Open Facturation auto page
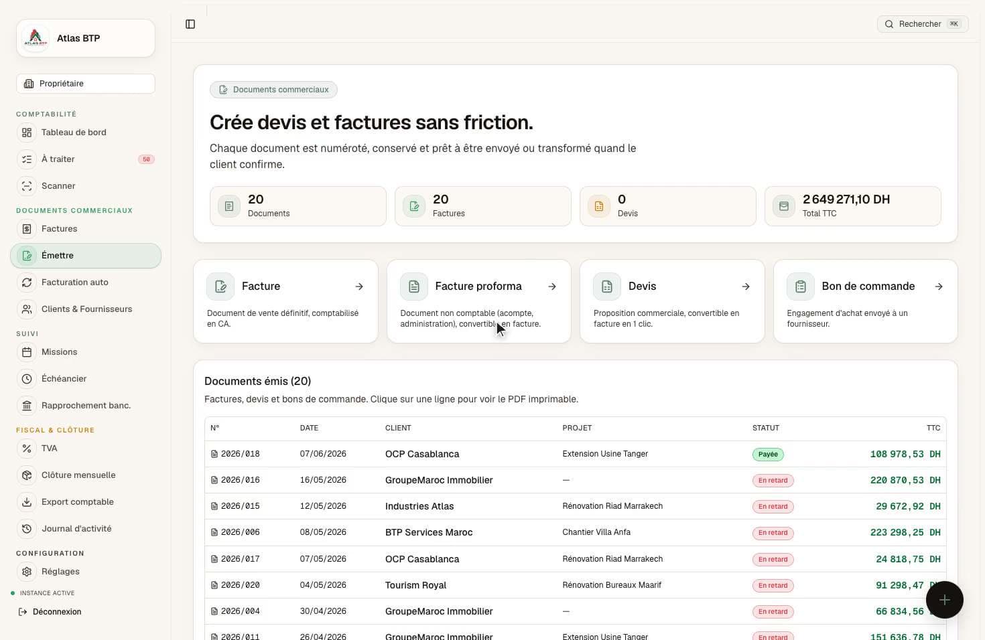The width and height of the screenshot is (985, 640). pos(86,283)
